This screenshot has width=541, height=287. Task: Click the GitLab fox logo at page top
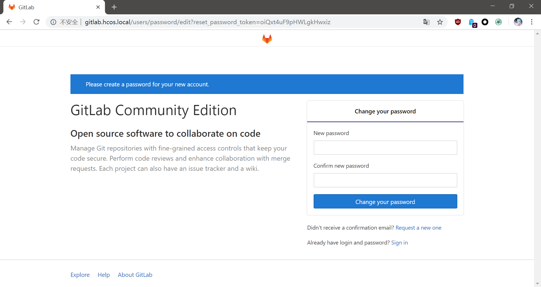(267, 39)
